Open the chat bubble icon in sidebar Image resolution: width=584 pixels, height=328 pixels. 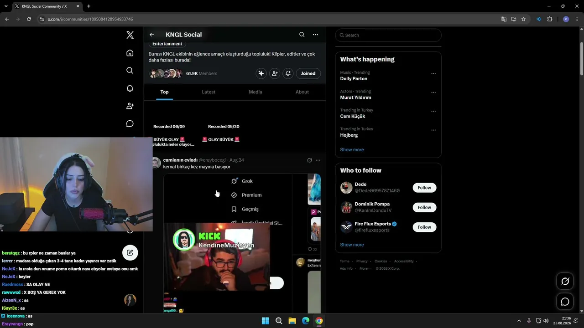[x=130, y=123]
